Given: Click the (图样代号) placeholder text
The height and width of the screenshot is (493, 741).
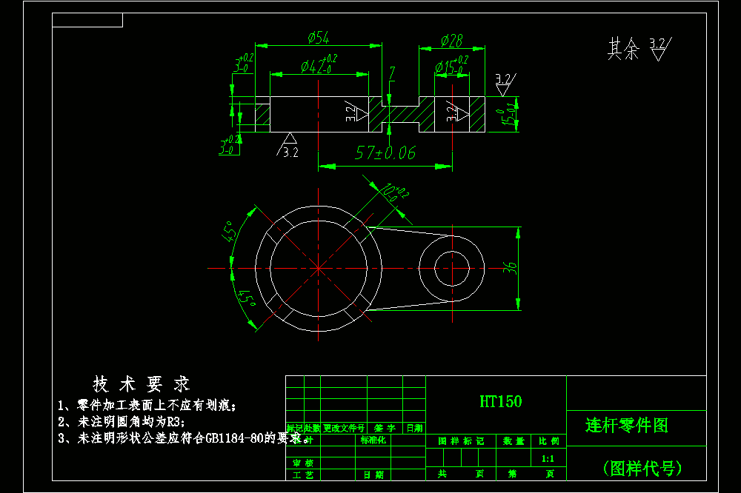Looking at the screenshot, I should click(642, 468).
